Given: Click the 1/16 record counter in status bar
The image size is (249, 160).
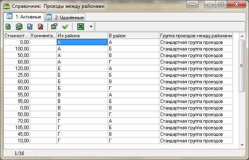Looking at the screenshot, I should [x=19, y=153].
